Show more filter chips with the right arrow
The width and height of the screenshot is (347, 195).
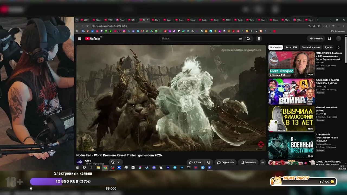pyautogui.click(x=338, y=47)
